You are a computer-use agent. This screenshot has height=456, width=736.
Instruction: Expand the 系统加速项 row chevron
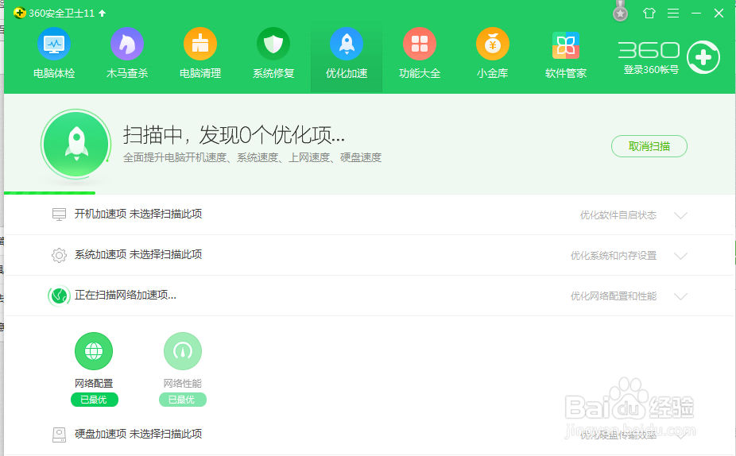680,256
